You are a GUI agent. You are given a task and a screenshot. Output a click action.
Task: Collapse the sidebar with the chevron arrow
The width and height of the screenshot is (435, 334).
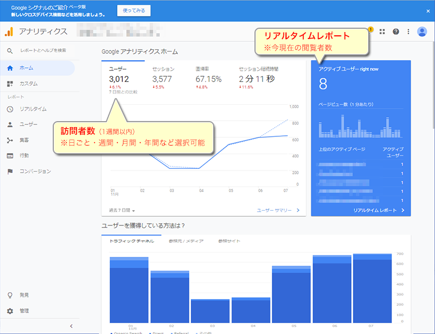pyautogui.click(x=71, y=326)
